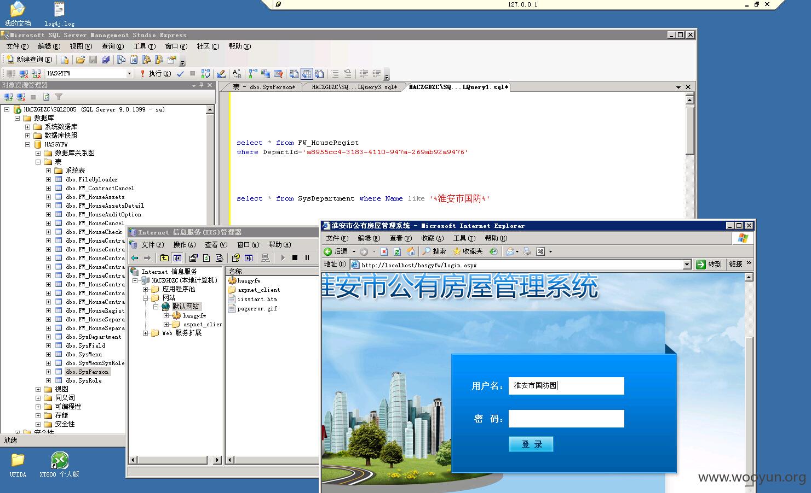Click the 搜索 search button in Internet Explorer

(434, 251)
